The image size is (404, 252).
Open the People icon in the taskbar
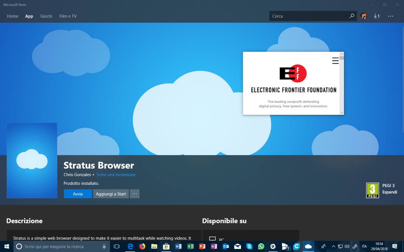pos(324,246)
